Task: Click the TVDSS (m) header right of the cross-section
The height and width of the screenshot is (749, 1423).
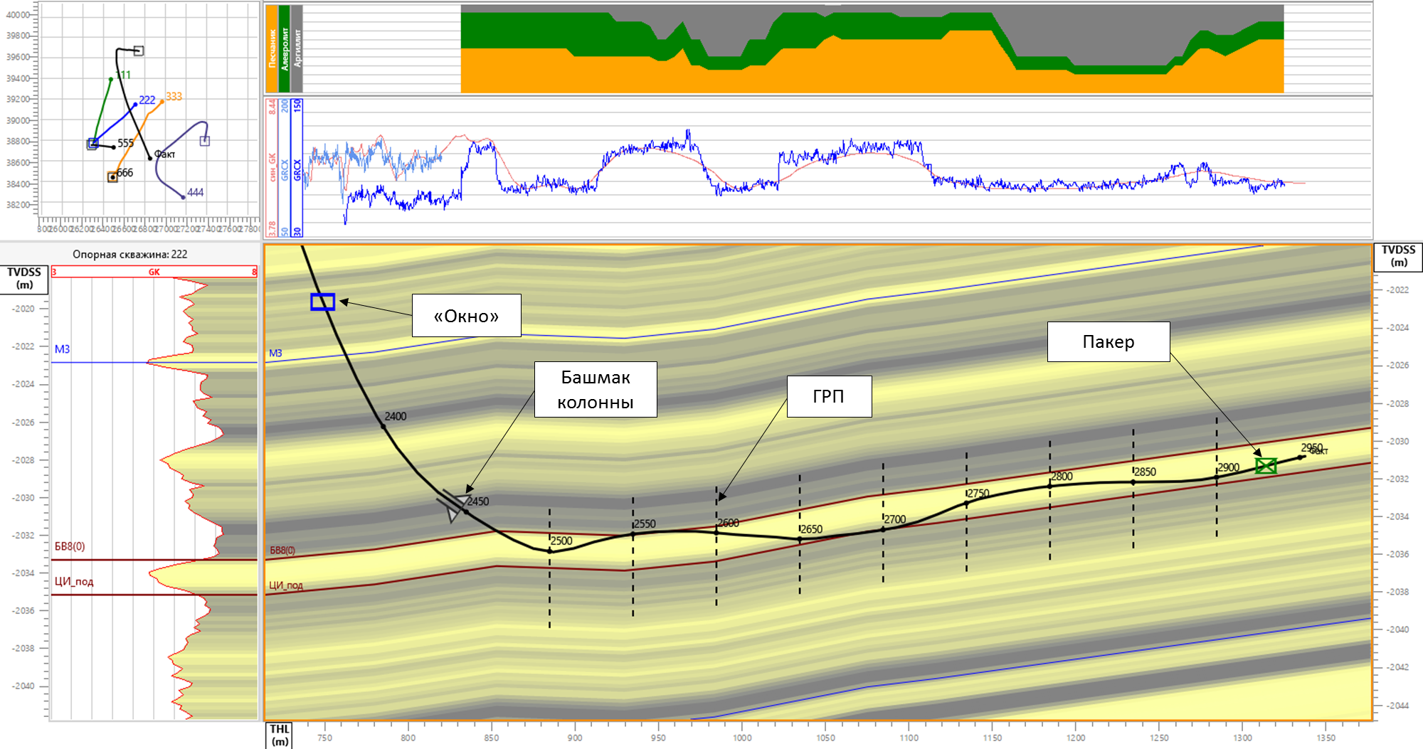Action: coord(1398,256)
